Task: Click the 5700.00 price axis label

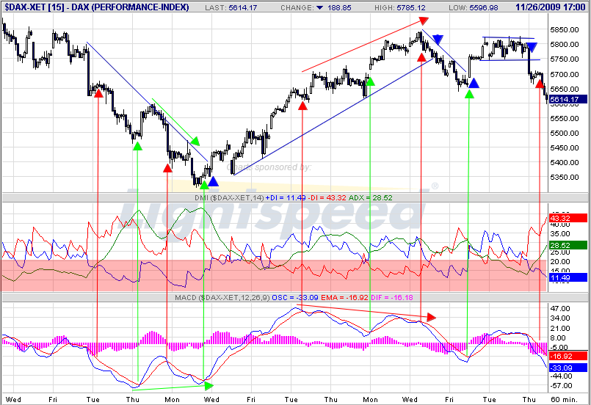Action: click(565, 74)
